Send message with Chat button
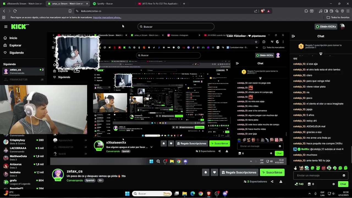The image size is (352, 198). pos(343,184)
